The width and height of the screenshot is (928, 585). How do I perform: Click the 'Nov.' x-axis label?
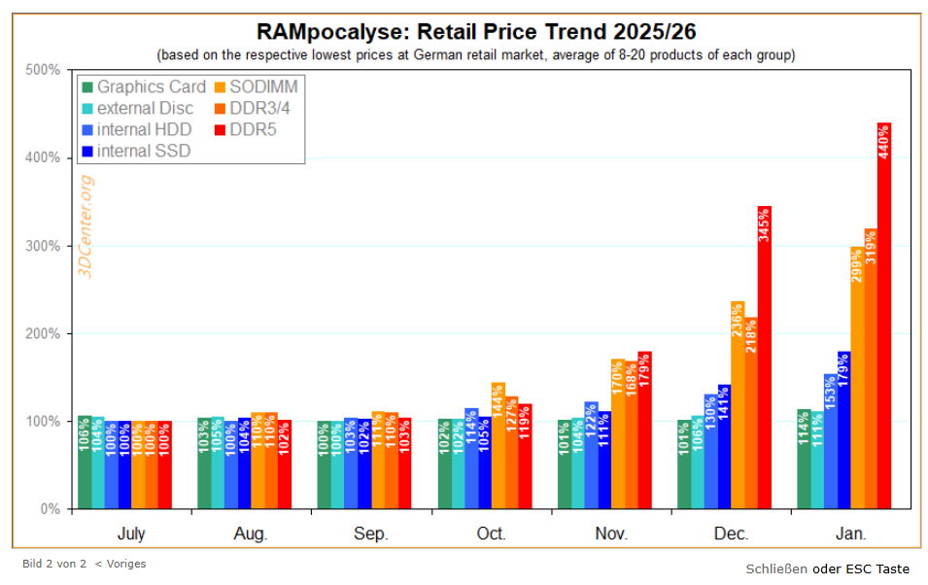(x=611, y=534)
